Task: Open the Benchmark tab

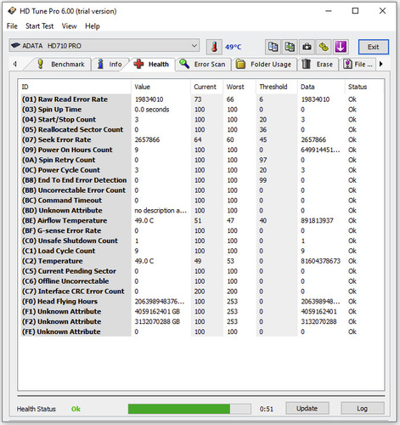Action: (61, 65)
